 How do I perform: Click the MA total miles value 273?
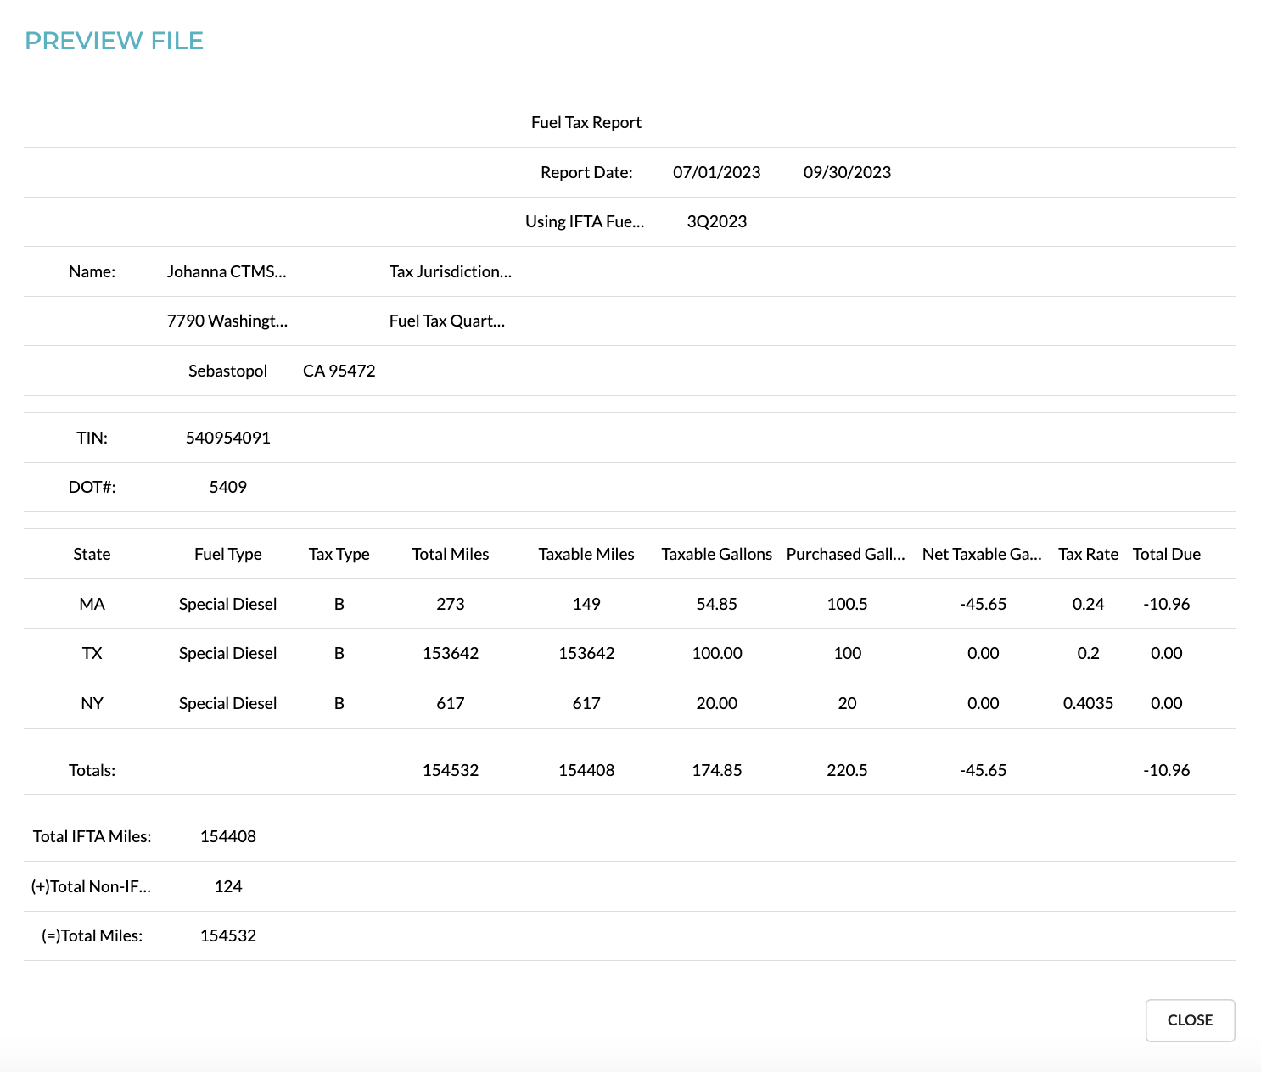(451, 604)
